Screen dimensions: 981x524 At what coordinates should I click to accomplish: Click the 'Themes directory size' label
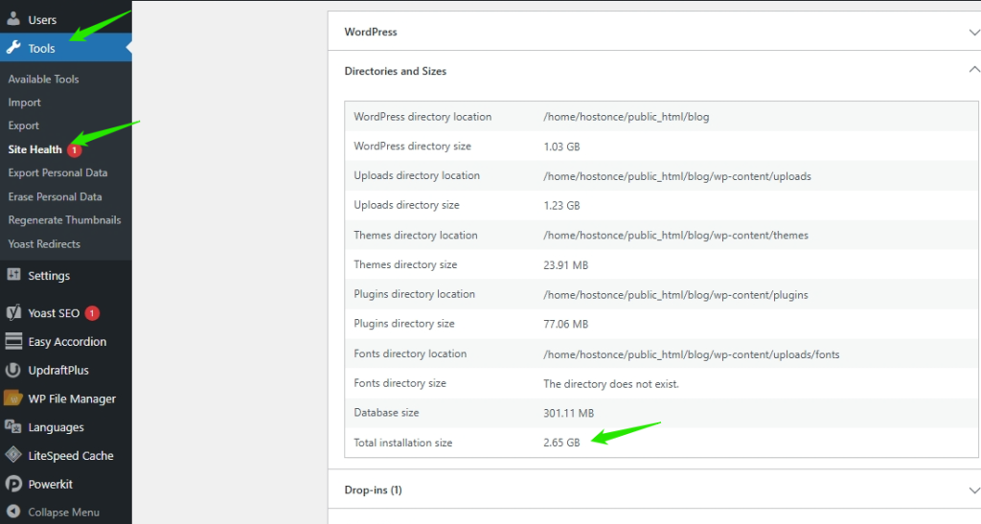pos(405,264)
